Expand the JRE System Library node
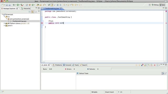 coord(4,23)
